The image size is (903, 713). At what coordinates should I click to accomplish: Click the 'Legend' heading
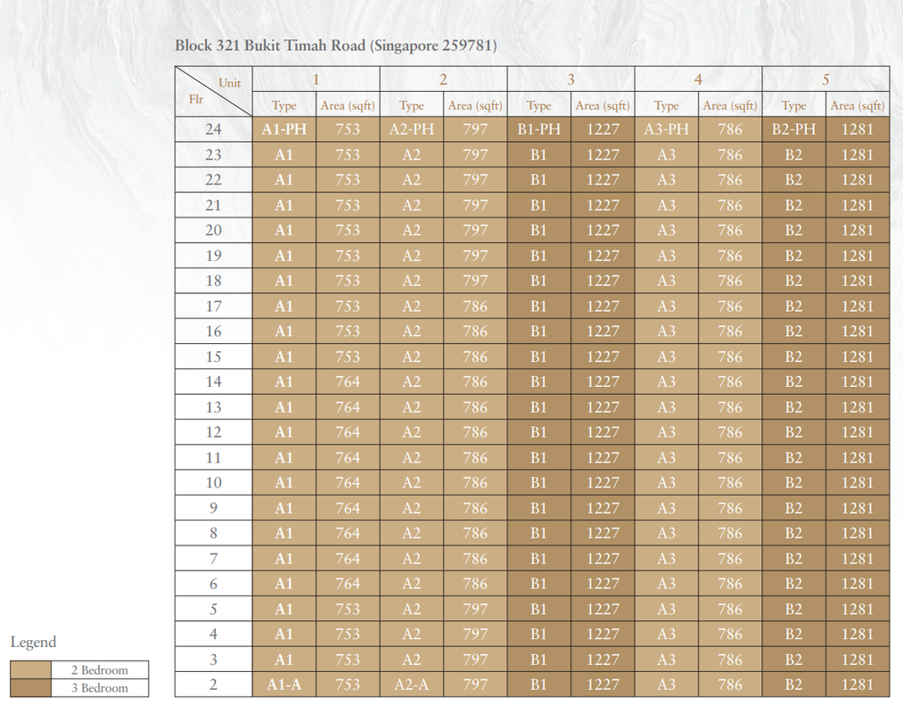pos(33,643)
